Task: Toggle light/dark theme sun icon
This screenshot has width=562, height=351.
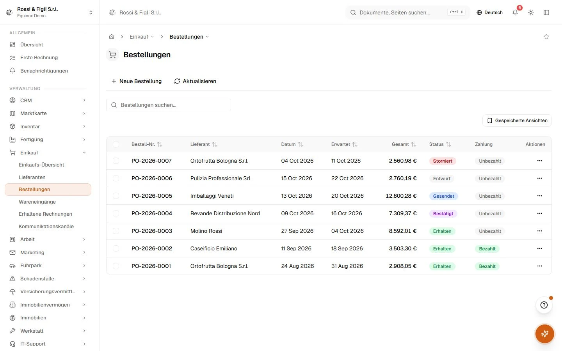Action: click(x=531, y=12)
